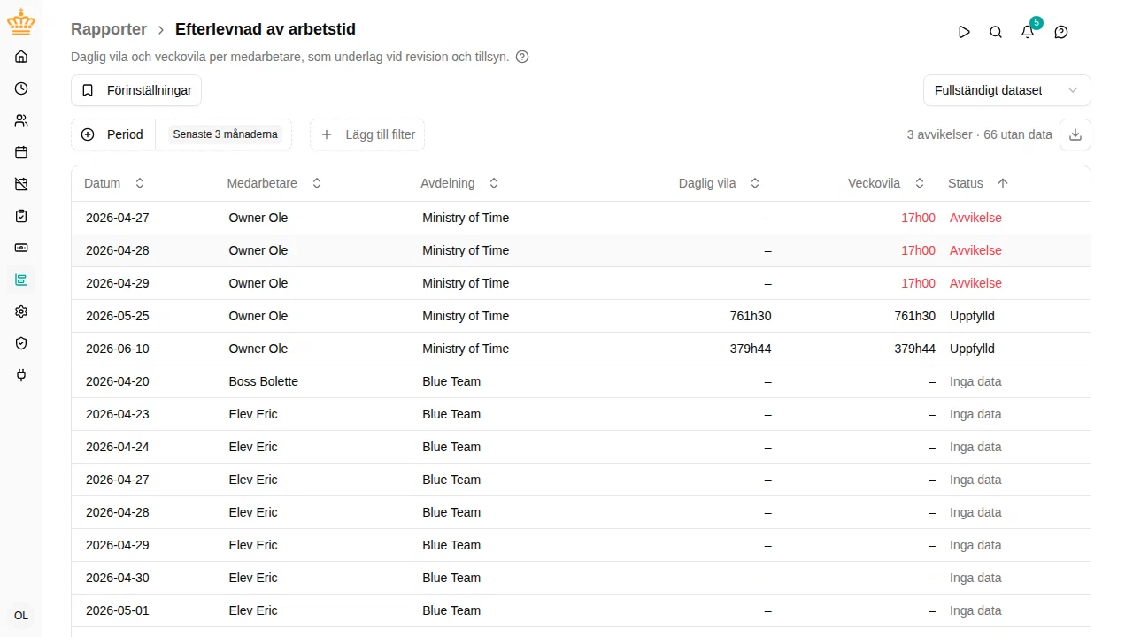
Task: Click Lägg till filter button
Action: 367,134
